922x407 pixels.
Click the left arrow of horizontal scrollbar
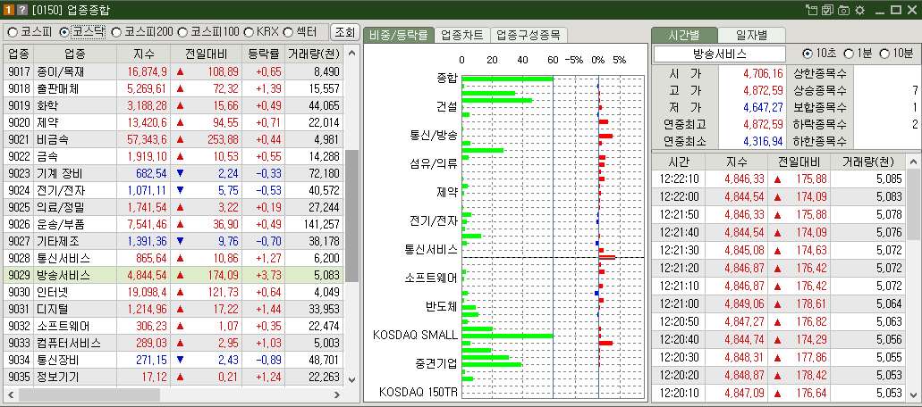click(x=11, y=395)
